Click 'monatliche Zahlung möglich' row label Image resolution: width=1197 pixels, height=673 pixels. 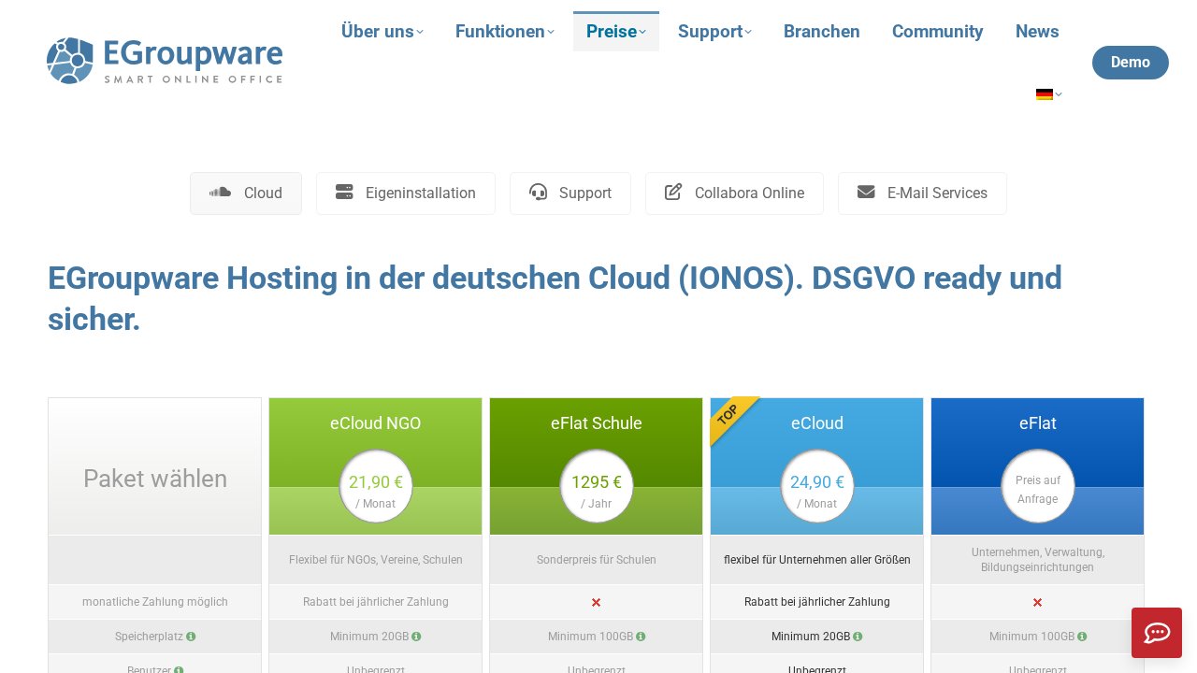pos(155,602)
